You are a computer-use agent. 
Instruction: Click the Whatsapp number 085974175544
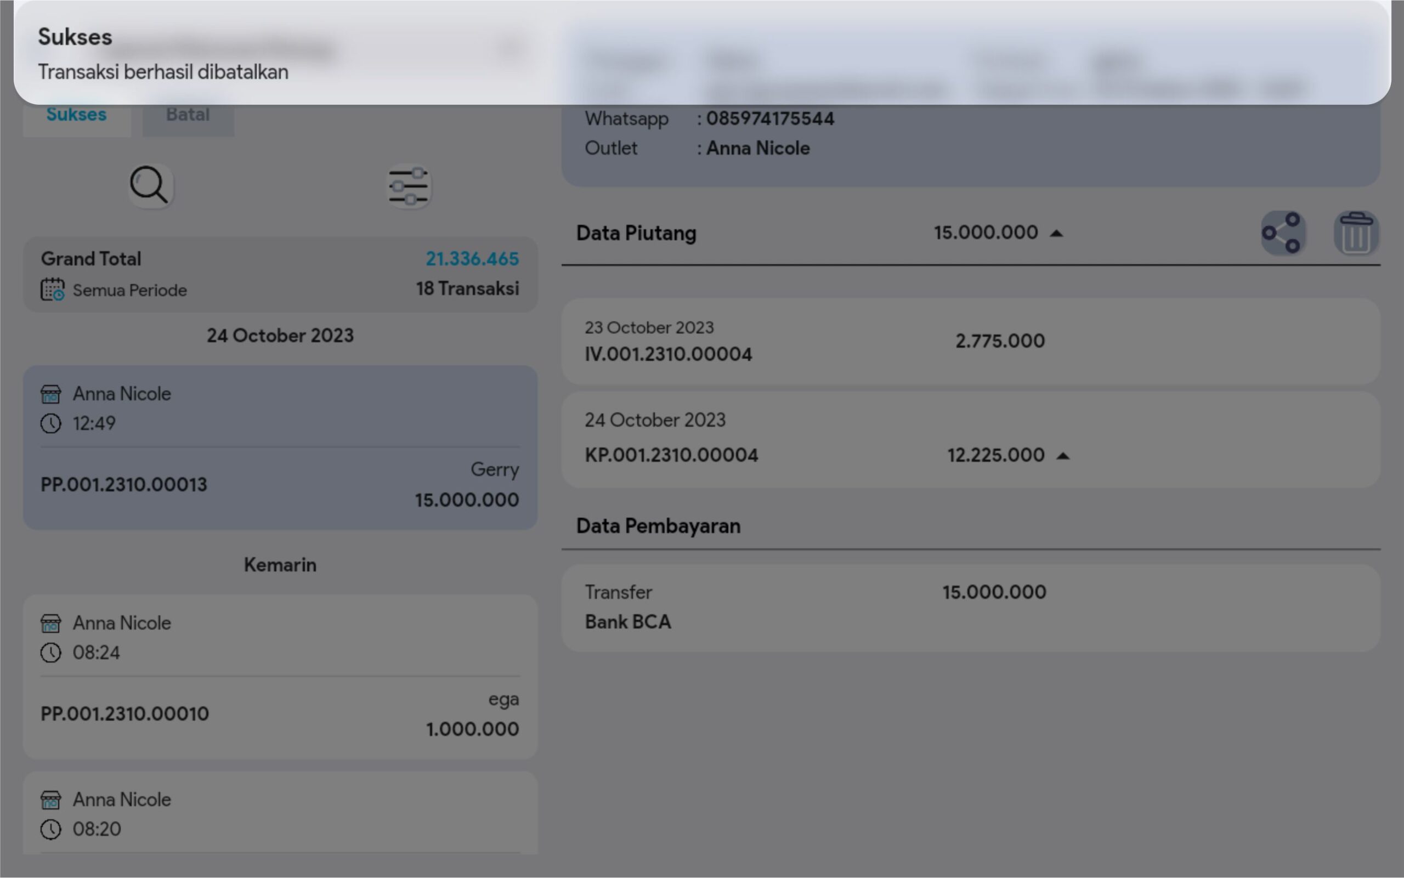point(769,118)
